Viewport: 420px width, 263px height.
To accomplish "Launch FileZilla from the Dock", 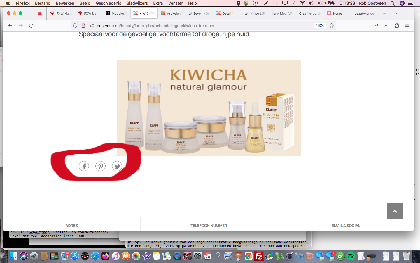I will coord(259,256).
